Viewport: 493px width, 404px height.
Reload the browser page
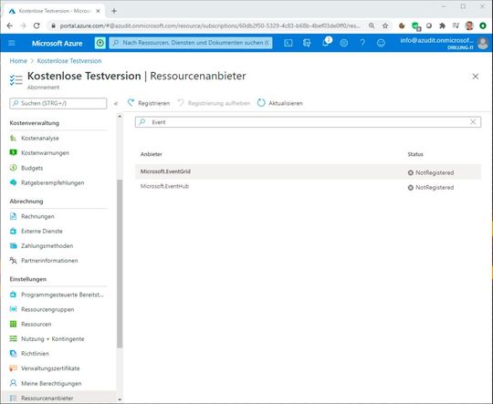37,26
